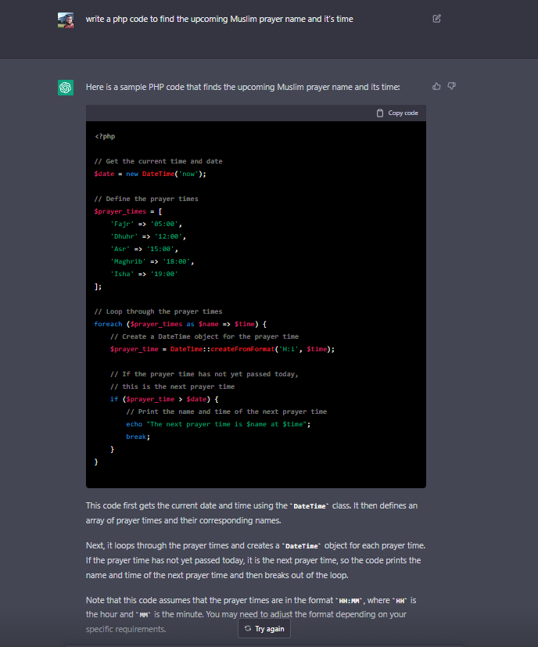Screen dimensions: 538x647
Task: Click the foreach loop line
Action: [181, 324]
